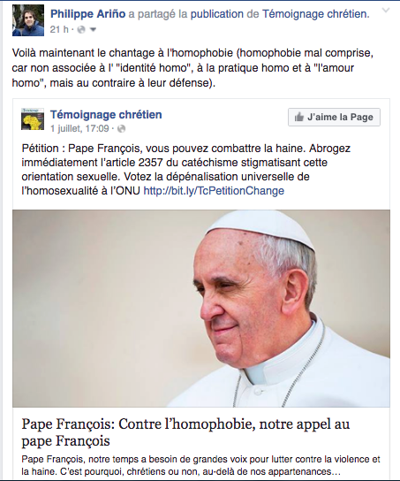Open the shared publication link

pyautogui.click(x=217, y=14)
